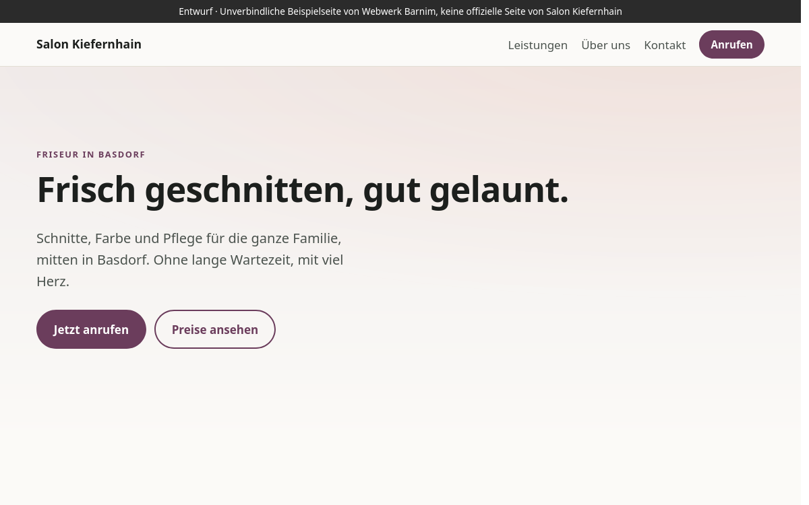This screenshot has width=809, height=505.
Task: Click the Jetzt anrufen button
Action: [91, 329]
